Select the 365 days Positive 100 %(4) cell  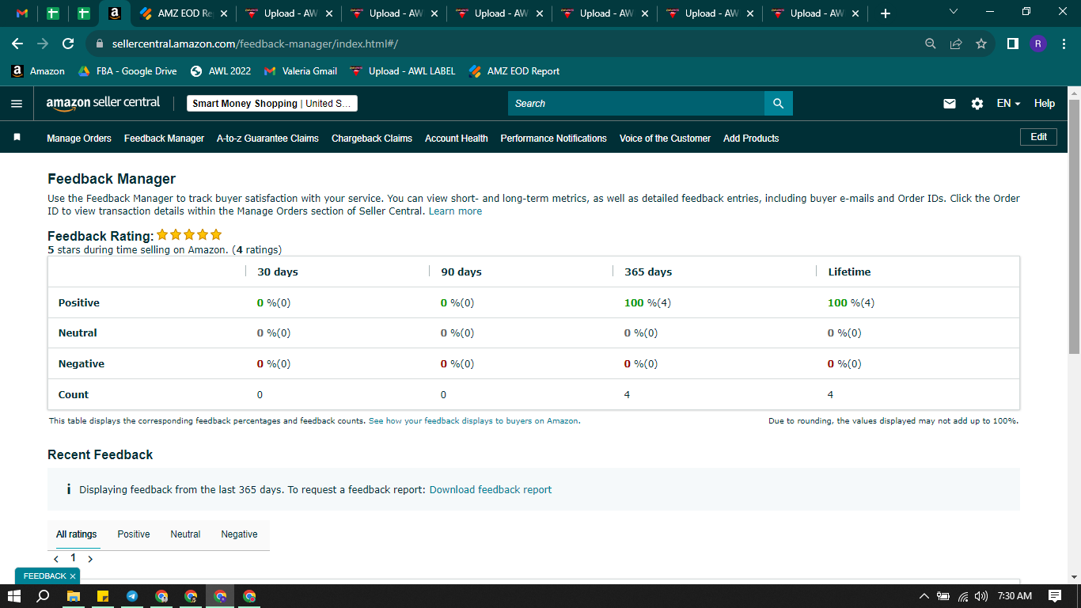647,302
